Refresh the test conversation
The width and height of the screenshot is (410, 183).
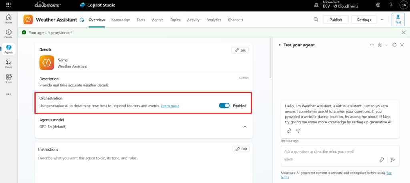[x=394, y=45]
